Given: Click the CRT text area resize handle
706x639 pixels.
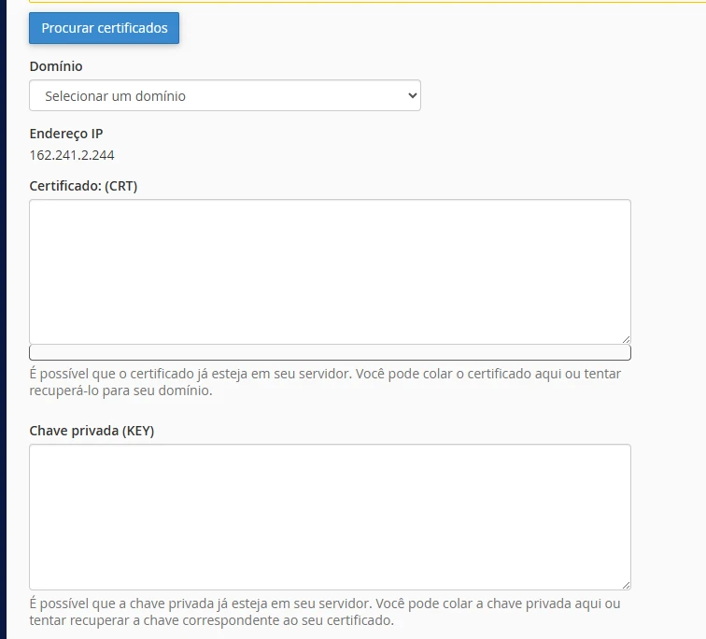Looking at the screenshot, I should click(x=626, y=339).
